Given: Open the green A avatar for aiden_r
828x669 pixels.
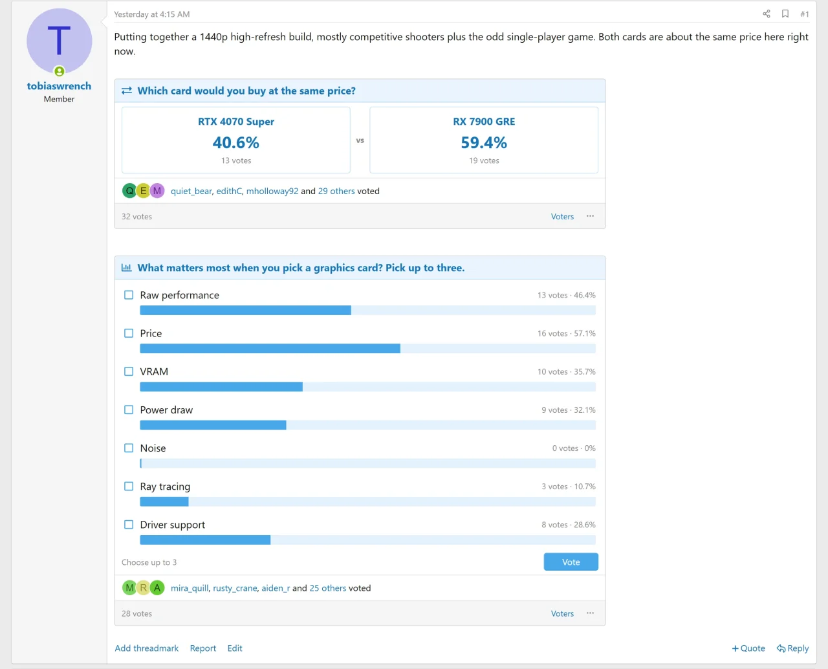Looking at the screenshot, I should pos(157,588).
